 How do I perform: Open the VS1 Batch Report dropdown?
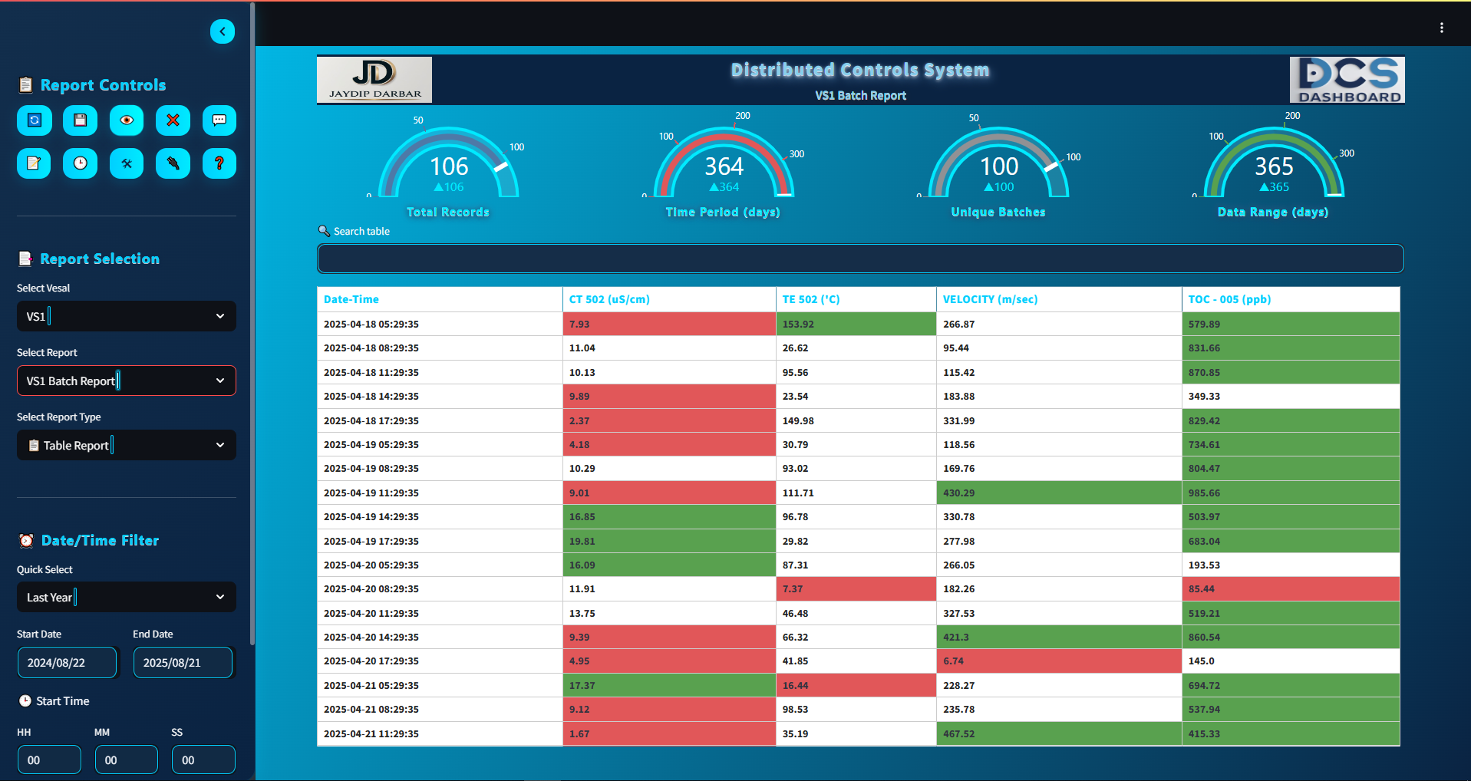pos(127,381)
